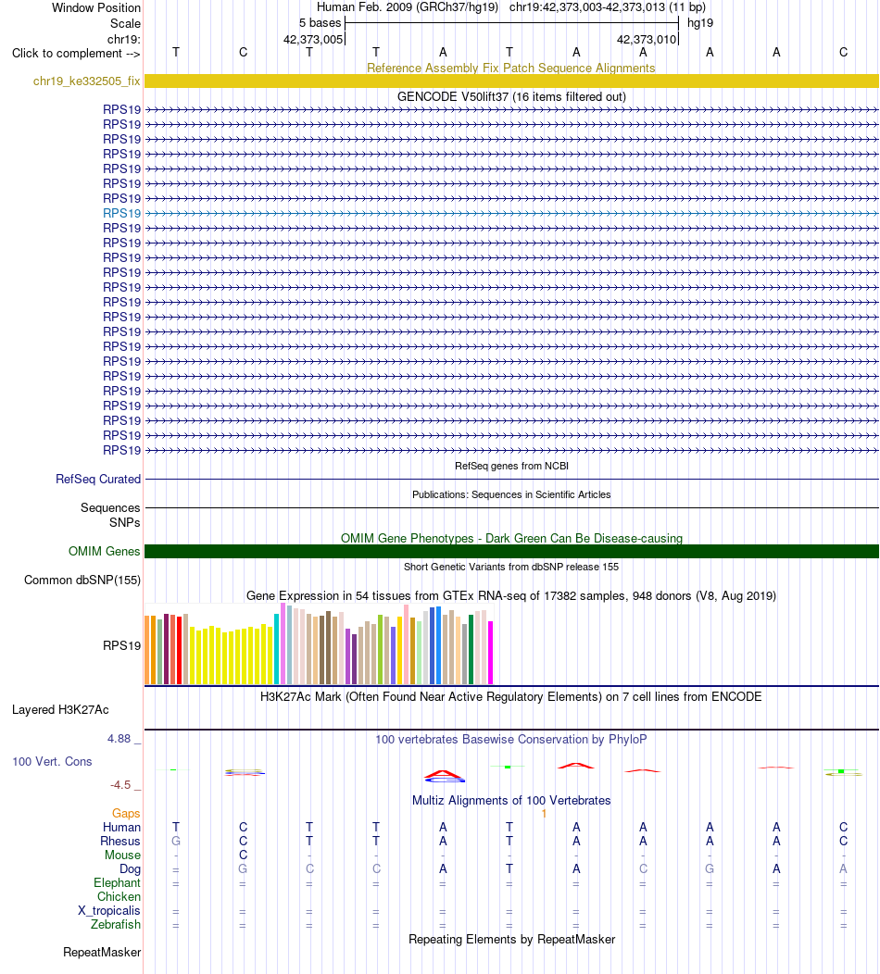Click the grey 'G' base in the Rhesus row
The height and width of the screenshot is (974, 880).
(176, 841)
